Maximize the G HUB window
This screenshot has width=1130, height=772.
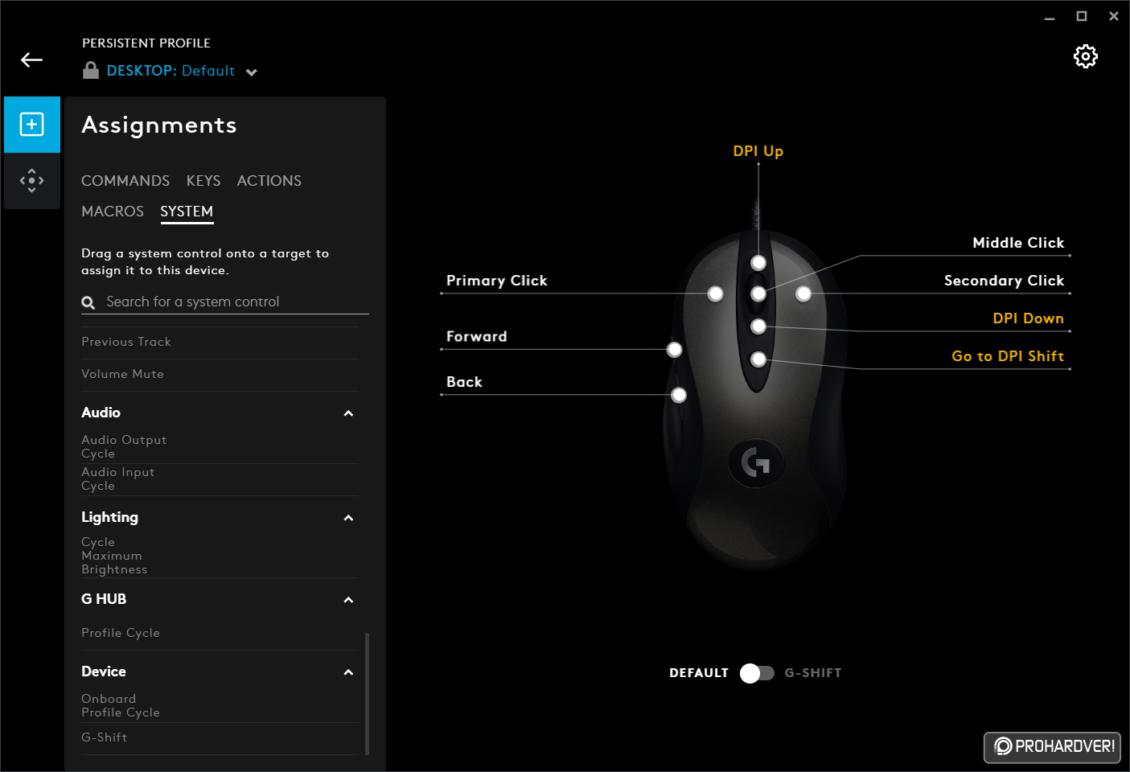1082,16
